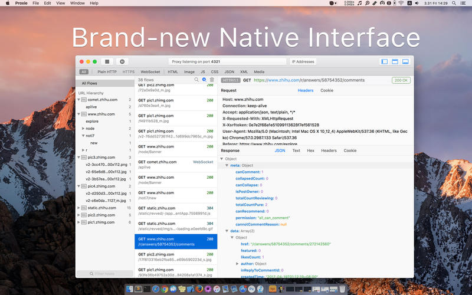
Task: Pause capture with the round pause button
Action: pyautogui.click(x=122, y=61)
